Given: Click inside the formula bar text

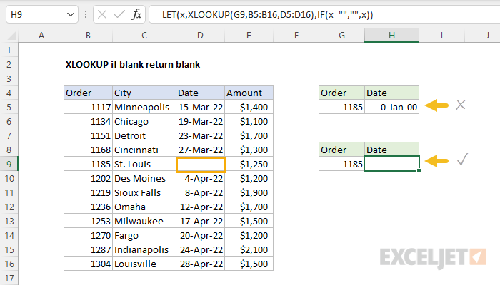Looking at the screenshot, I should click(x=321, y=14).
